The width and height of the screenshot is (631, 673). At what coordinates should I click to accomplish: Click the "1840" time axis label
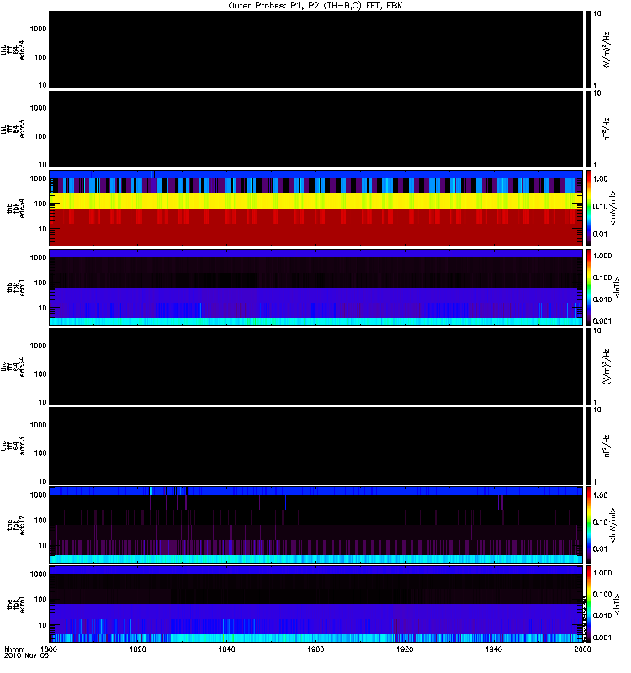[x=226, y=649]
